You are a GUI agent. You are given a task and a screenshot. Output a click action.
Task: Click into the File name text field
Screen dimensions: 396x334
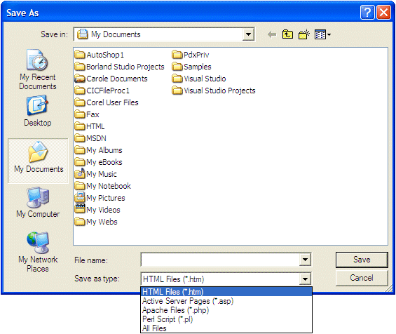[x=220, y=260]
